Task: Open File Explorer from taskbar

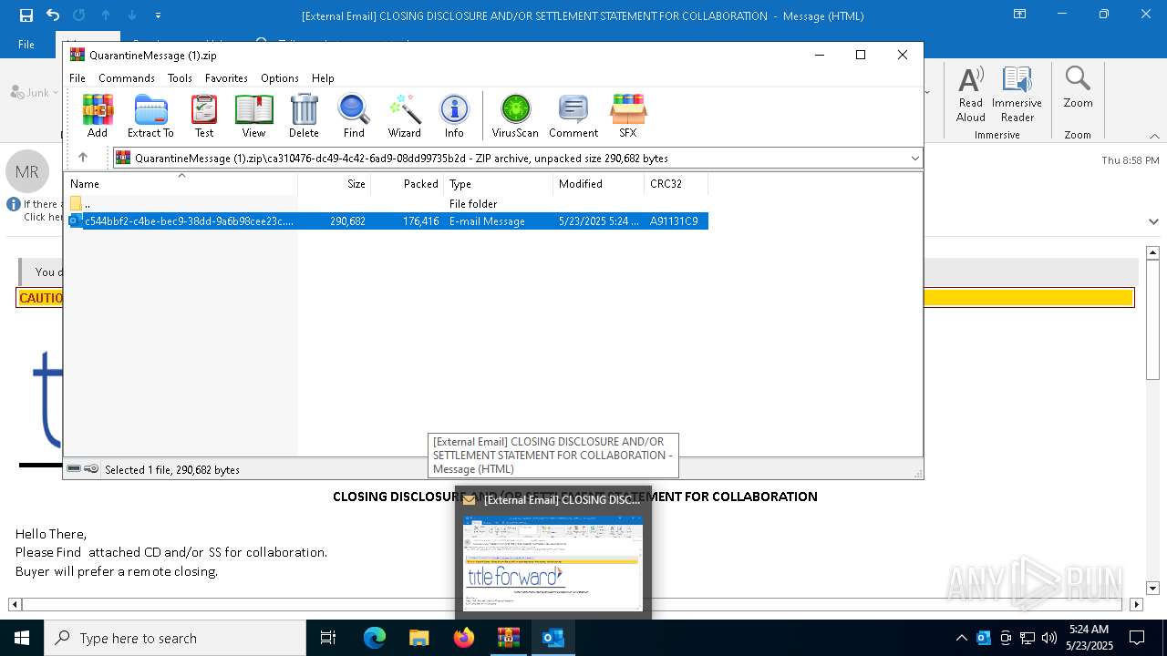Action: pyautogui.click(x=419, y=638)
